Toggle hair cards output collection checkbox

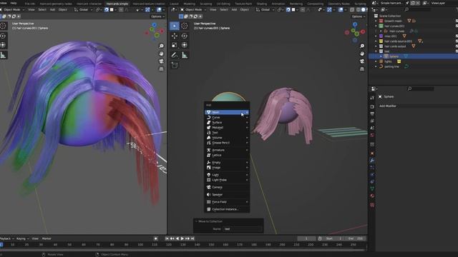(457, 46)
